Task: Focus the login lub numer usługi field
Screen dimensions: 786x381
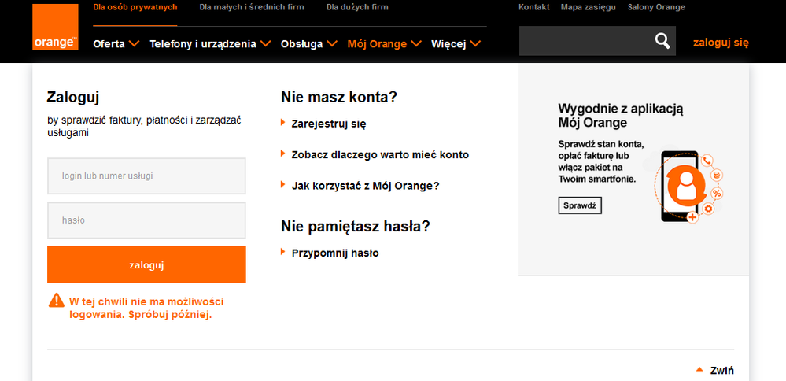Action: click(146, 176)
